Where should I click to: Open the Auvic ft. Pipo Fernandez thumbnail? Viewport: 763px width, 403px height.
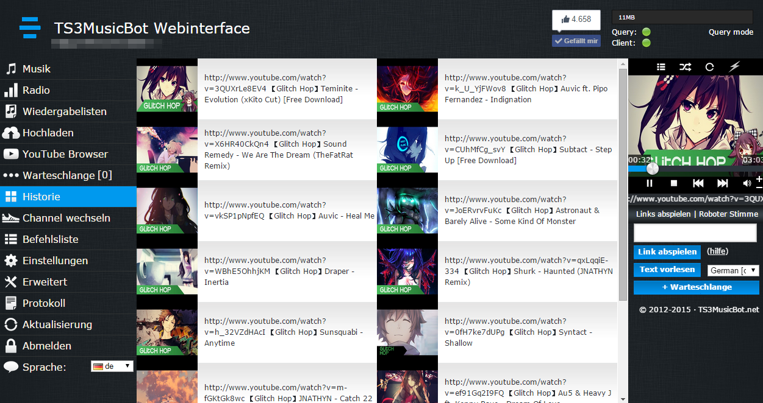tap(407, 89)
